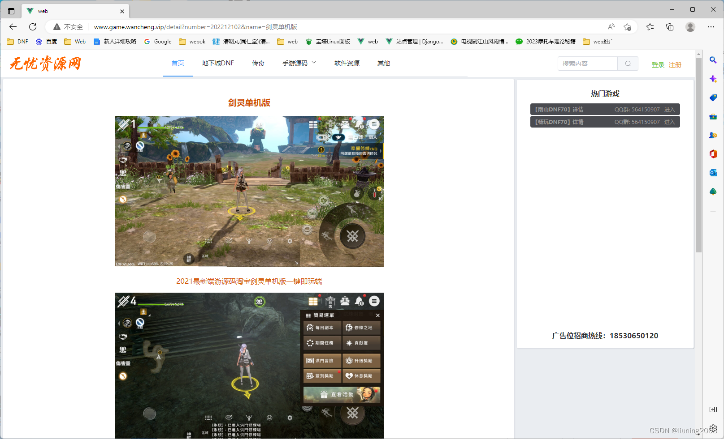
Task: Toggle the sidebar hide button
Action: coord(713,409)
